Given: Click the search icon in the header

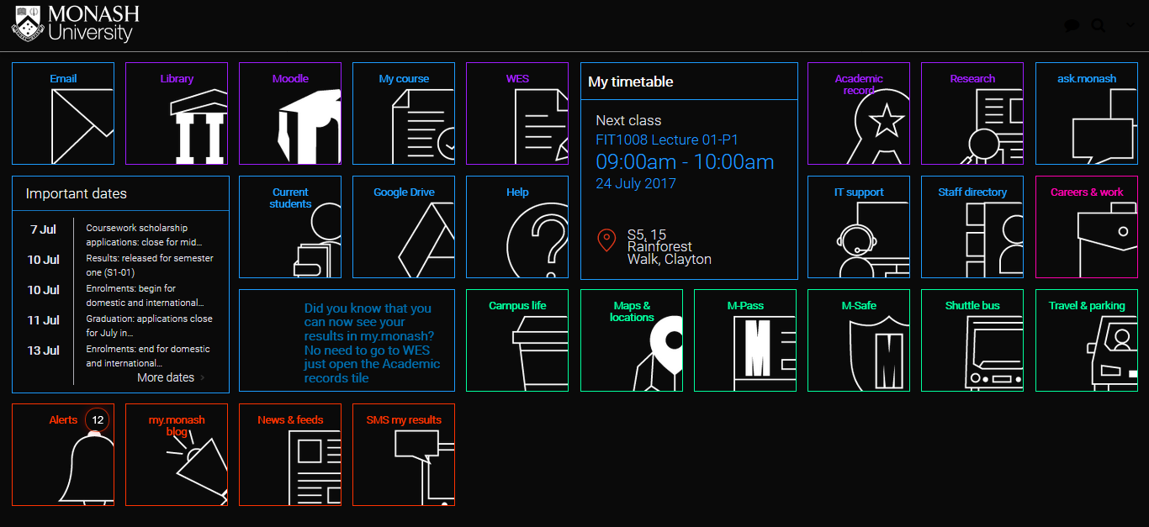Looking at the screenshot, I should click(1099, 24).
